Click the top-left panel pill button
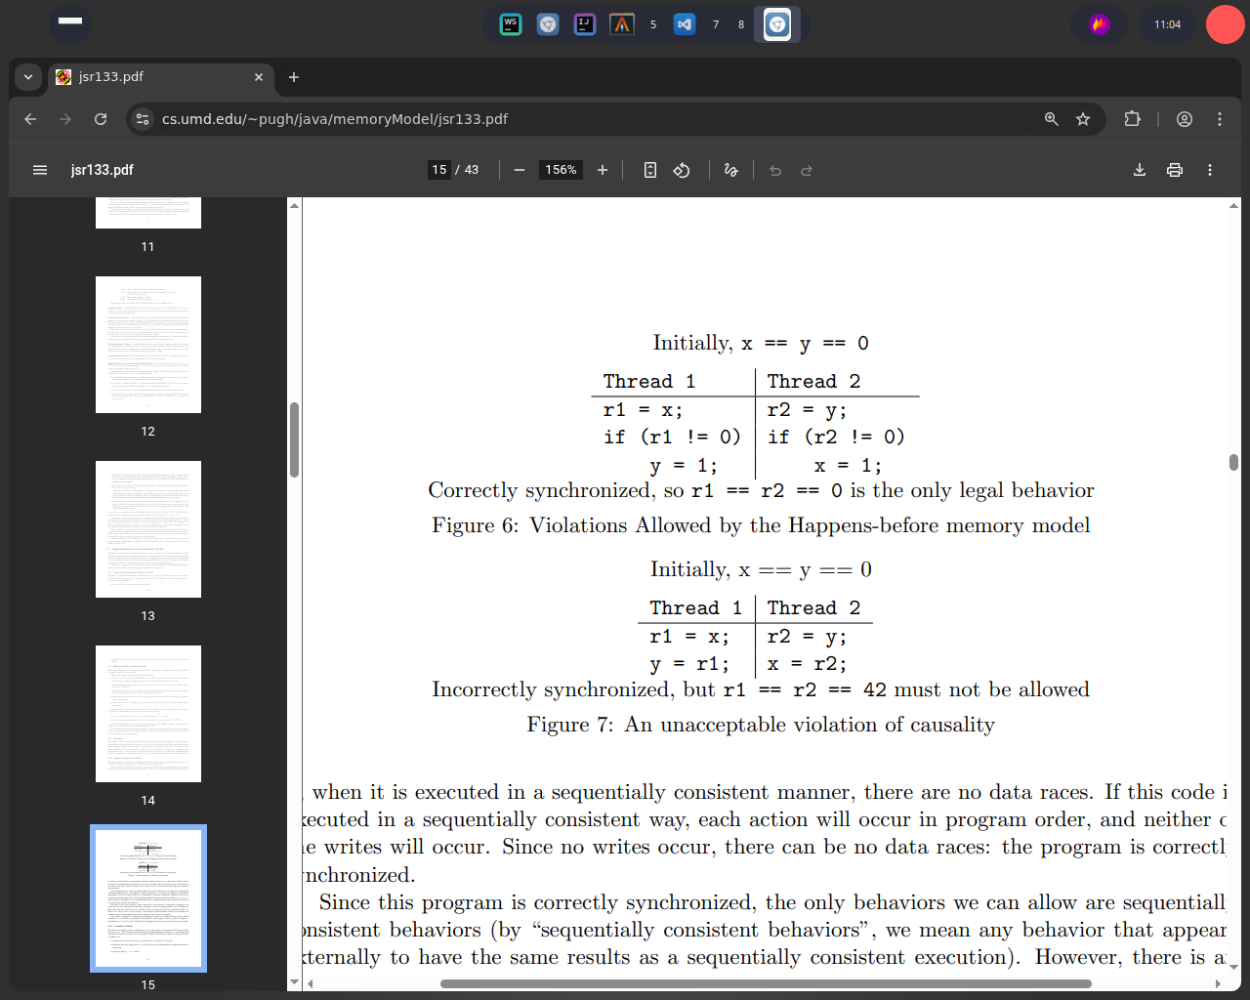The height and width of the screenshot is (1000, 1250). pyautogui.click(x=70, y=22)
